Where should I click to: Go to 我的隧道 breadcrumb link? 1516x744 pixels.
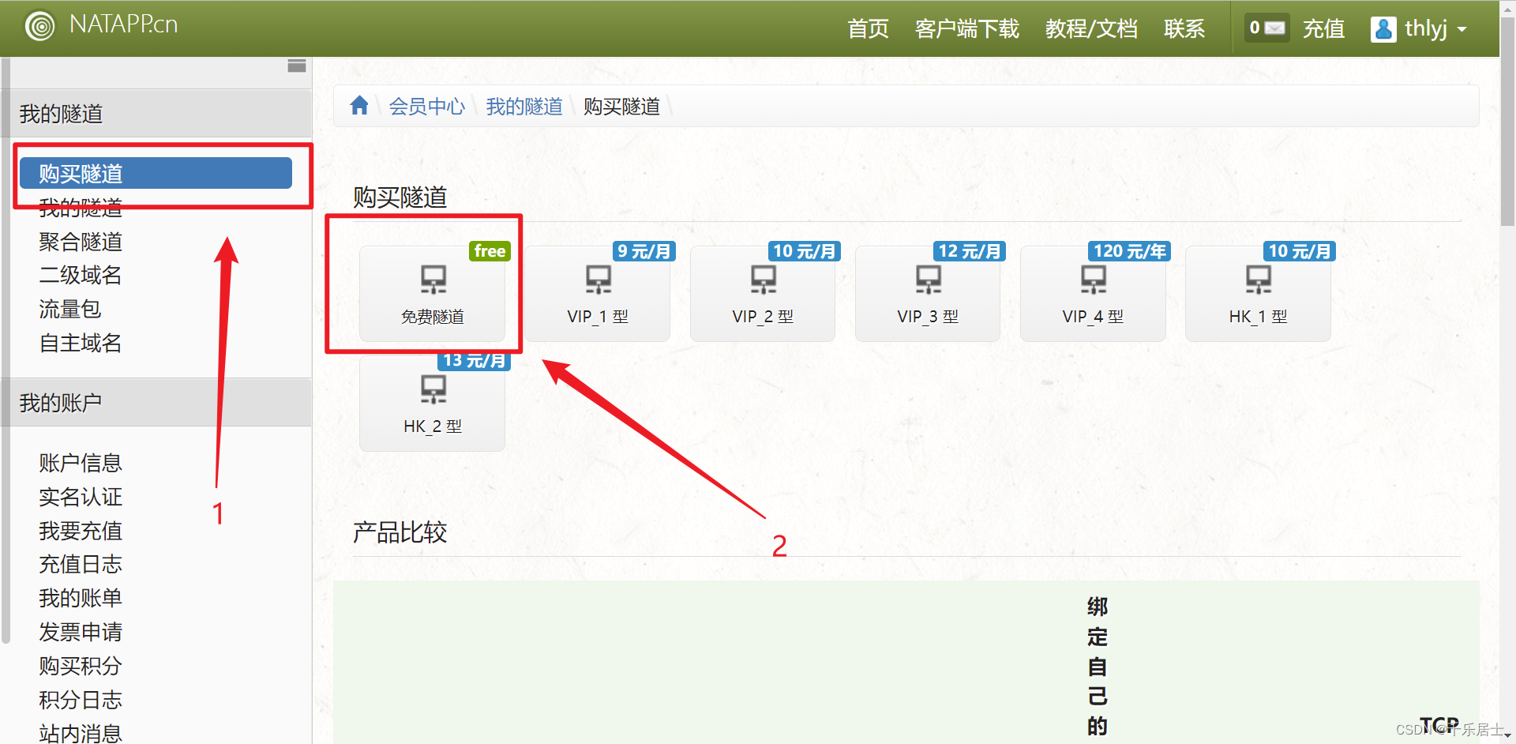pyautogui.click(x=524, y=106)
